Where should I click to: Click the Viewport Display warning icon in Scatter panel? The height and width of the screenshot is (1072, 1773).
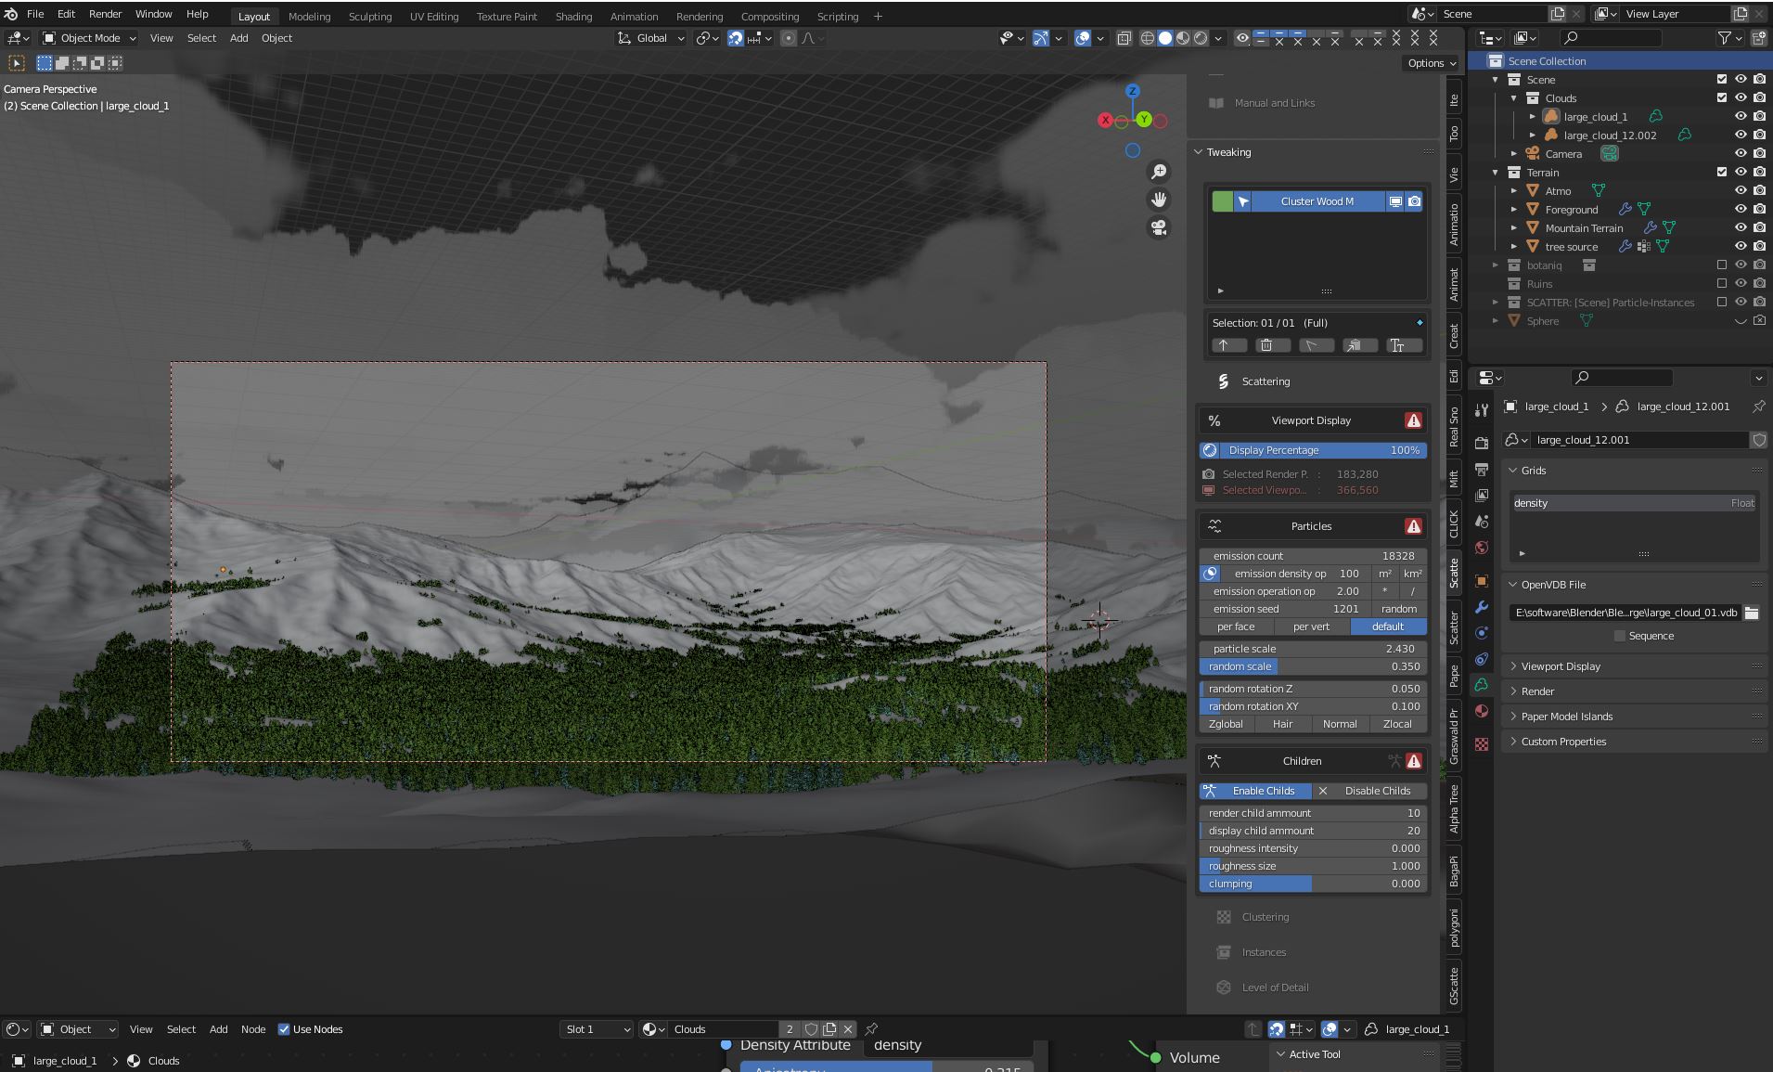tap(1413, 420)
